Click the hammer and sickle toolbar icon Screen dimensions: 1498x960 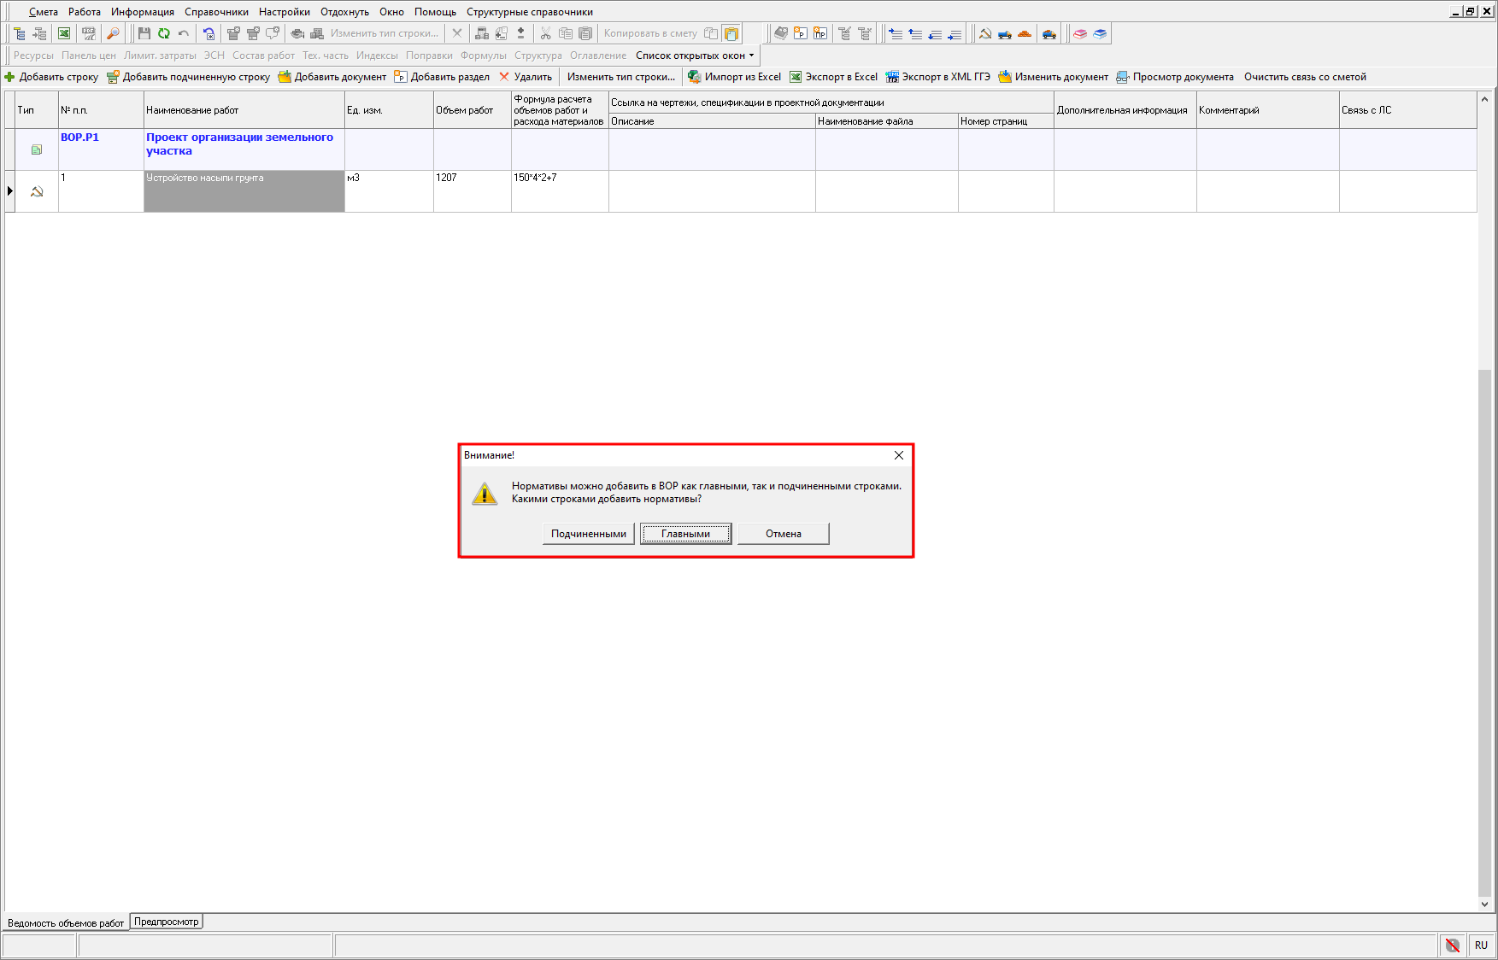985,33
